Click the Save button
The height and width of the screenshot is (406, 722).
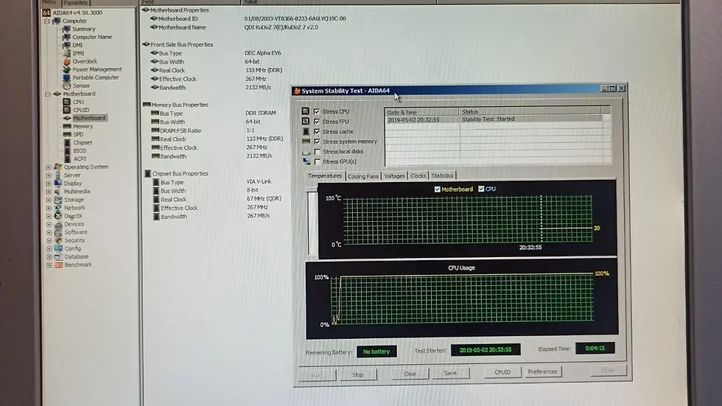tap(450, 373)
